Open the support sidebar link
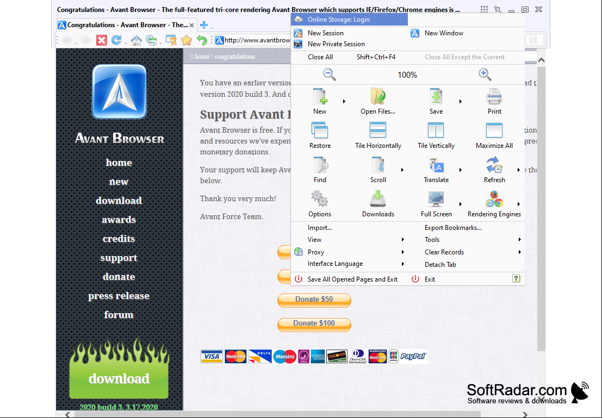 119,258
